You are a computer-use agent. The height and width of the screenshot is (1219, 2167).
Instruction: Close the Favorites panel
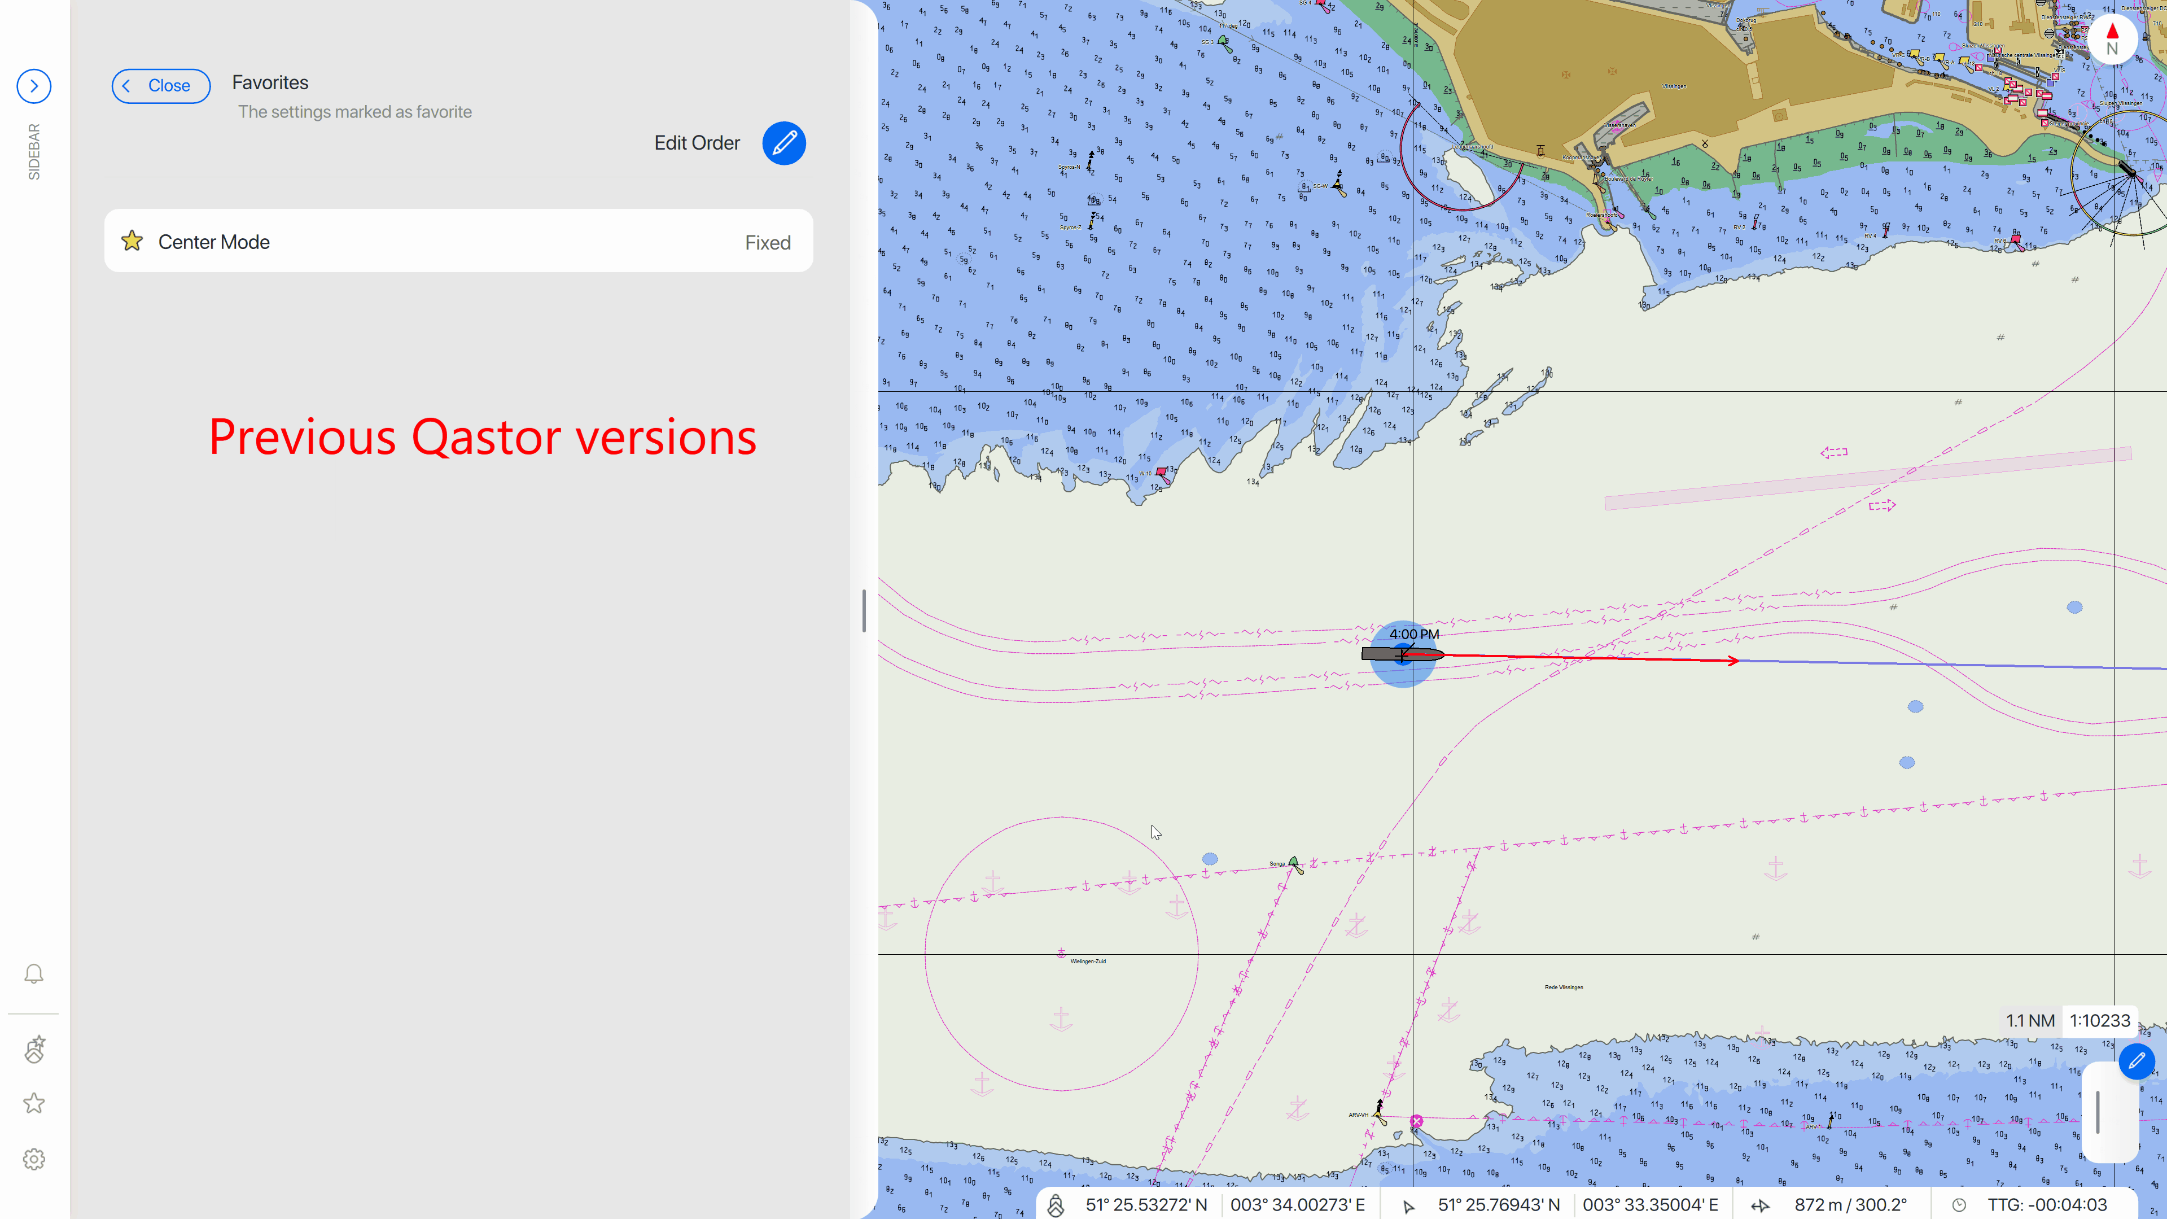161,86
